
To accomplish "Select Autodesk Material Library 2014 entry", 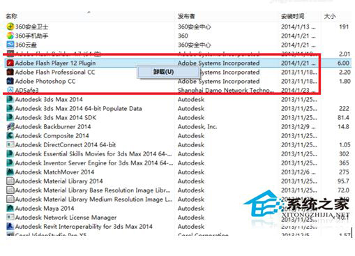I will 59,181.
